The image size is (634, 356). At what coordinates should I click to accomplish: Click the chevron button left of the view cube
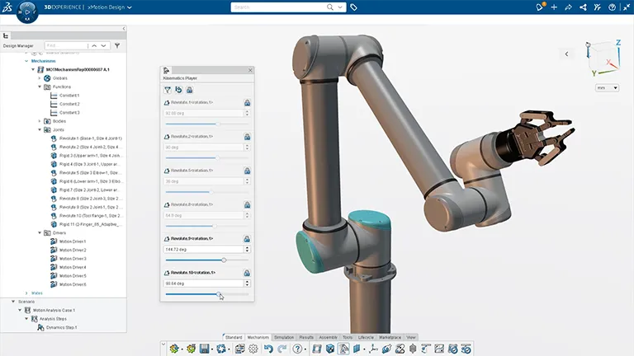click(x=566, y=54)
